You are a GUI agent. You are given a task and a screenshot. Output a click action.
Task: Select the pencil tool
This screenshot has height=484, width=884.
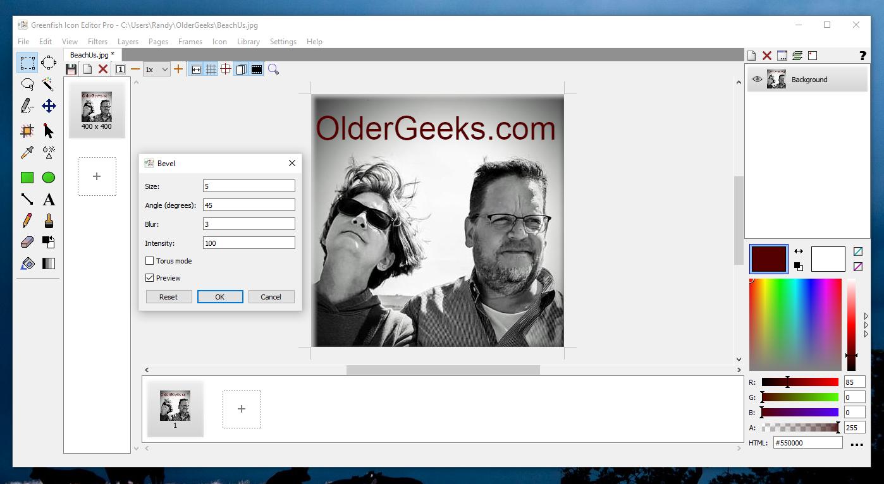[27, 221]
